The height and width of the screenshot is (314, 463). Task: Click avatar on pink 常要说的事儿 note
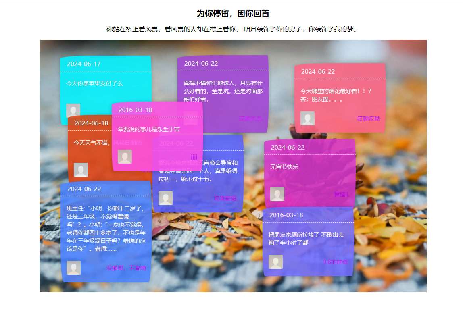click(x=125, y=156)
